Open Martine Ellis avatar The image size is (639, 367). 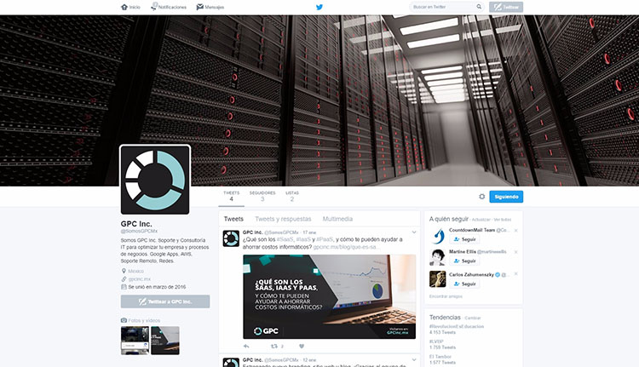tap(437, 257)
